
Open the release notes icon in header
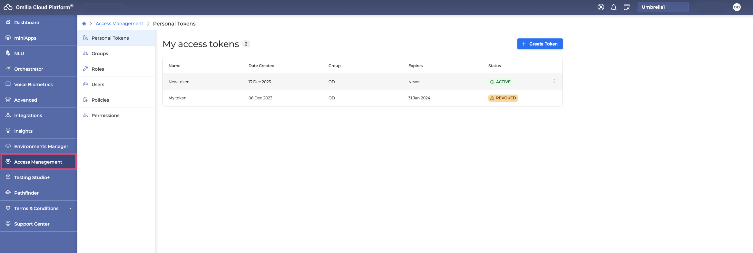[x=626, y=7]
